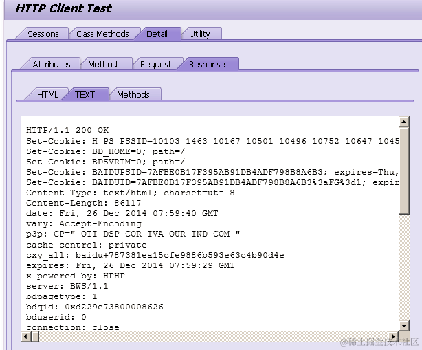Click the BAIDUID cookie line
This screenshot has height=350, width=422.
pyautogui.click(x=212, y=182)
